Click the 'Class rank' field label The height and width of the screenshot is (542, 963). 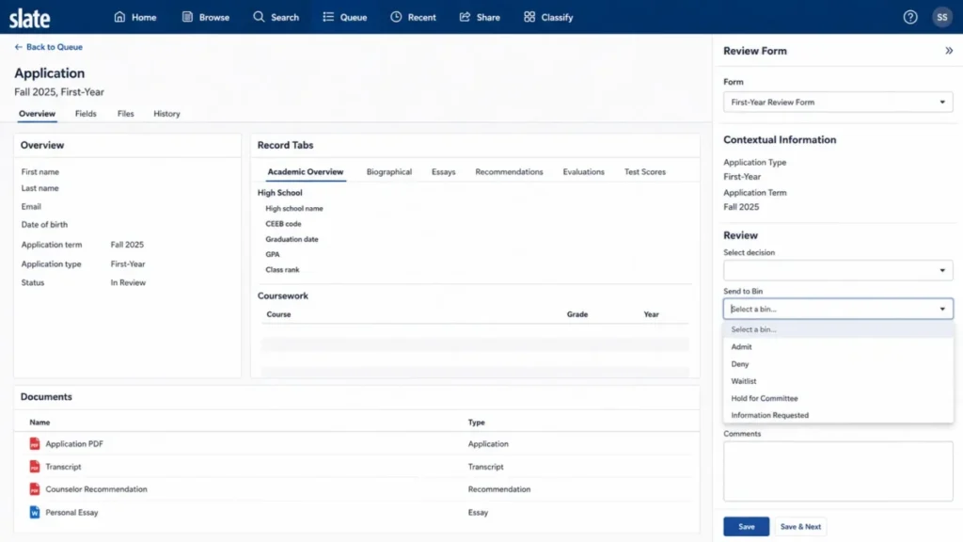point(282,270)
